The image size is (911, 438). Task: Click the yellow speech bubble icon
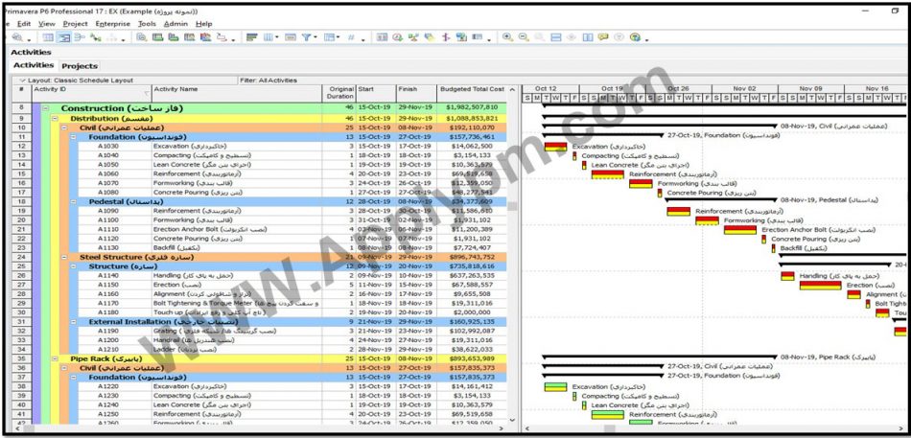tap(603, 37)
